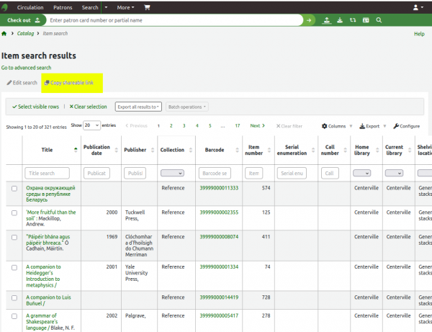Open the shopping cart icon
432x332 pixels.
click(x=148, y=7)
